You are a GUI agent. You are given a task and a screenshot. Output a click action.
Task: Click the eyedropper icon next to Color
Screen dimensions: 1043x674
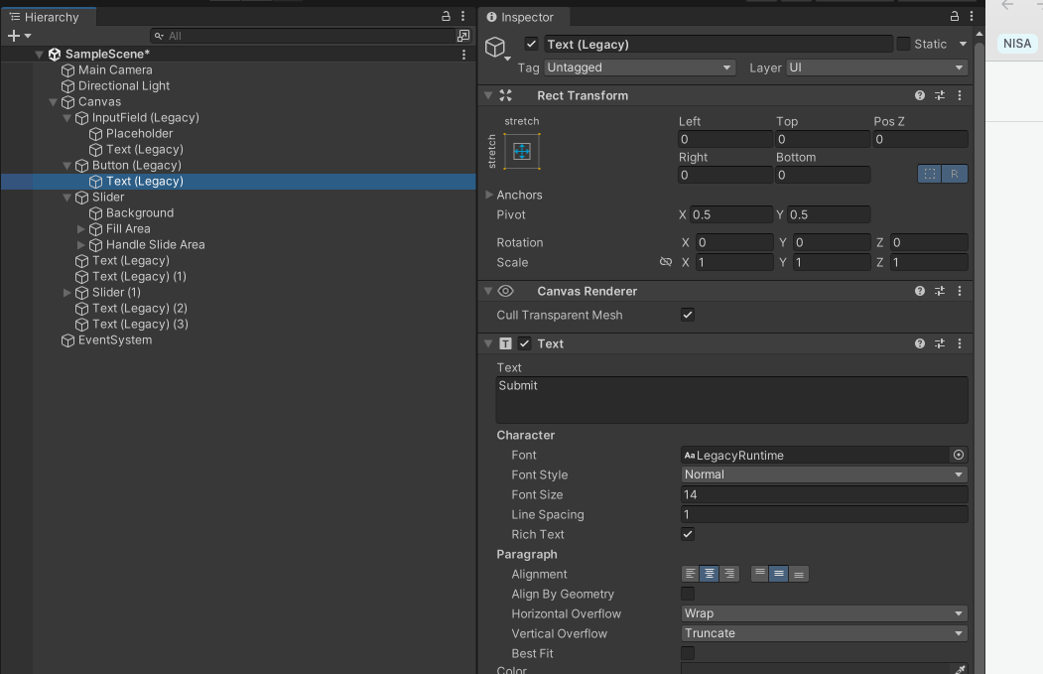[x=958, y=668]
